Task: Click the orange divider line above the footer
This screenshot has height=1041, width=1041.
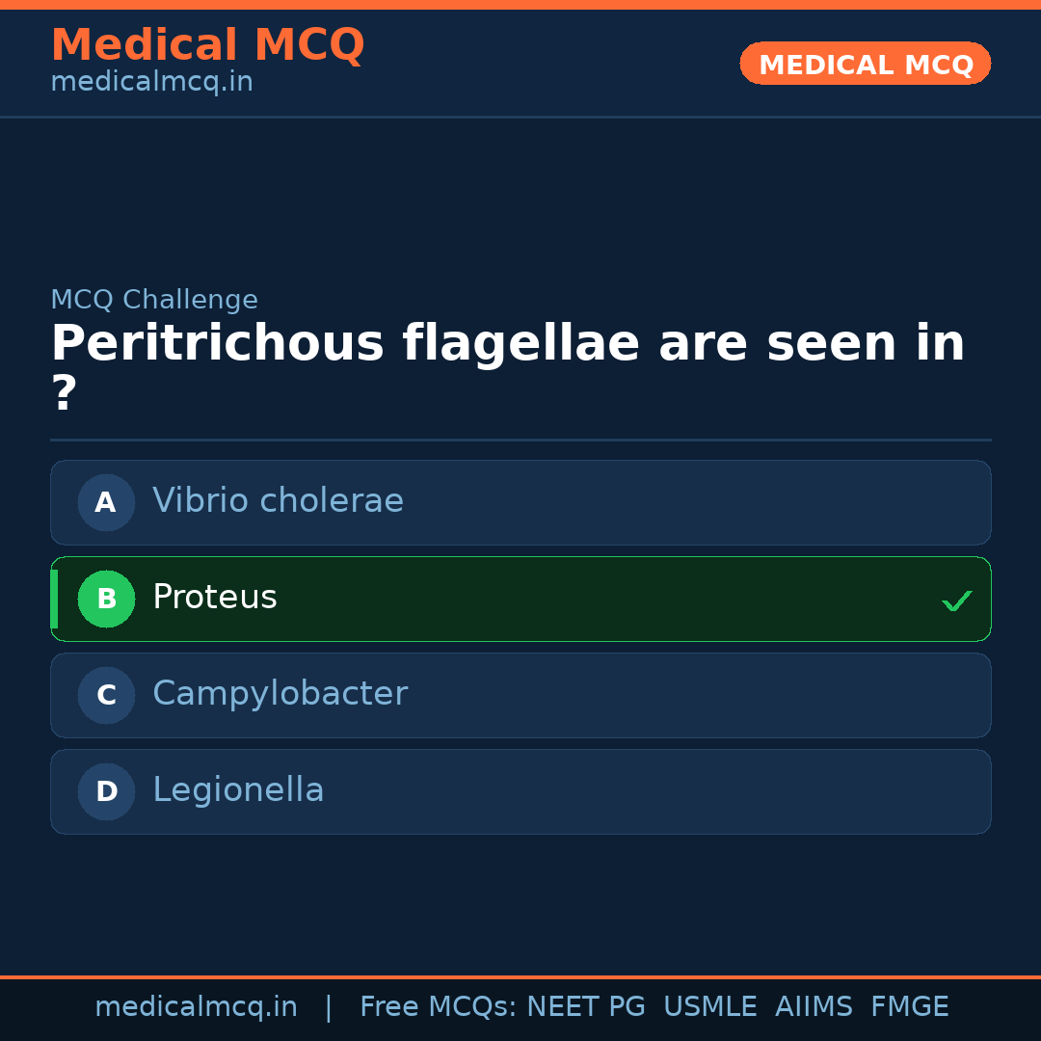Action: (x=520, y=976)
